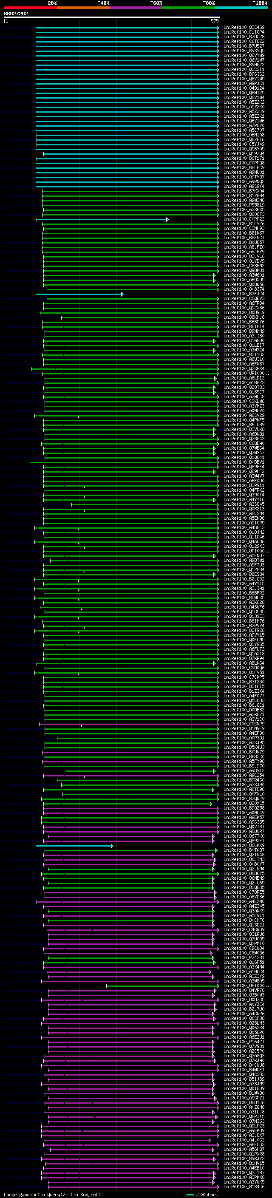Viewport: 272px width, 1198px height.
Task: Open the hit UniRef100_C1IGP4
Action: coord(244,32)
